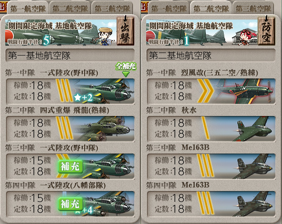Screen dimensions: 282x224
Task: Click 補充 resupply button for 八幡部隊 squadron
Action: [70, 204]
